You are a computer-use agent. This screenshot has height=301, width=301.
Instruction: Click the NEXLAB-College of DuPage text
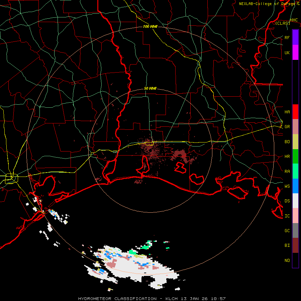(268, 4)
